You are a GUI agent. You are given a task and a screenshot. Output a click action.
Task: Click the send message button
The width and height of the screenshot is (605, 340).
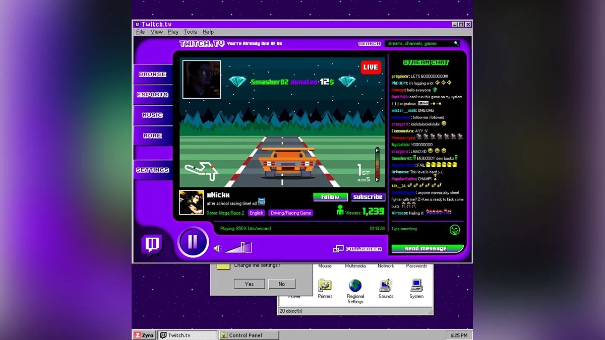pos(427,249)
